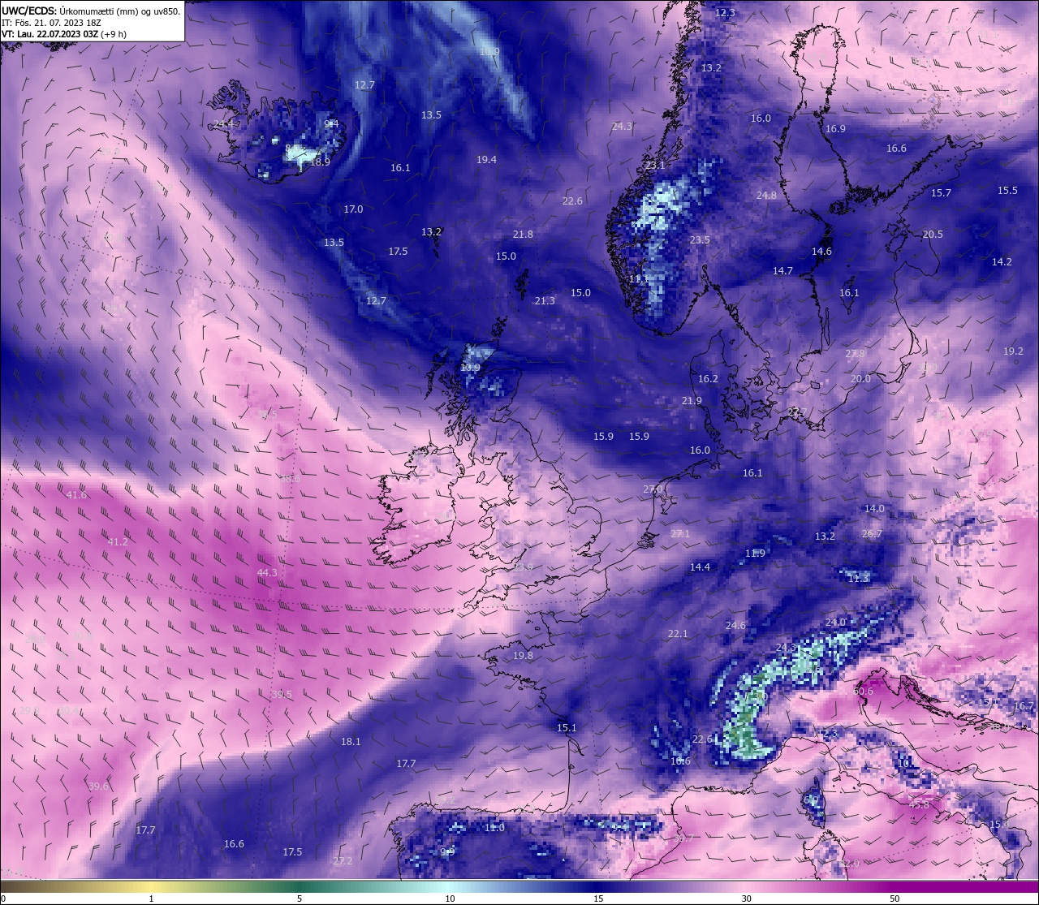Click the 21.8 value label
The image size is (1039, 905).
tap(523, 234)
